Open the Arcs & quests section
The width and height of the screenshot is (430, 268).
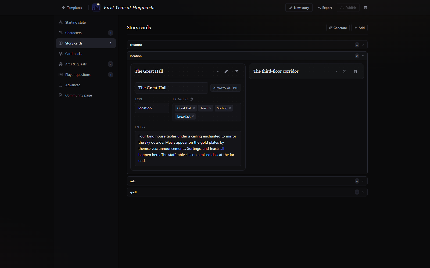pos(86,64)
